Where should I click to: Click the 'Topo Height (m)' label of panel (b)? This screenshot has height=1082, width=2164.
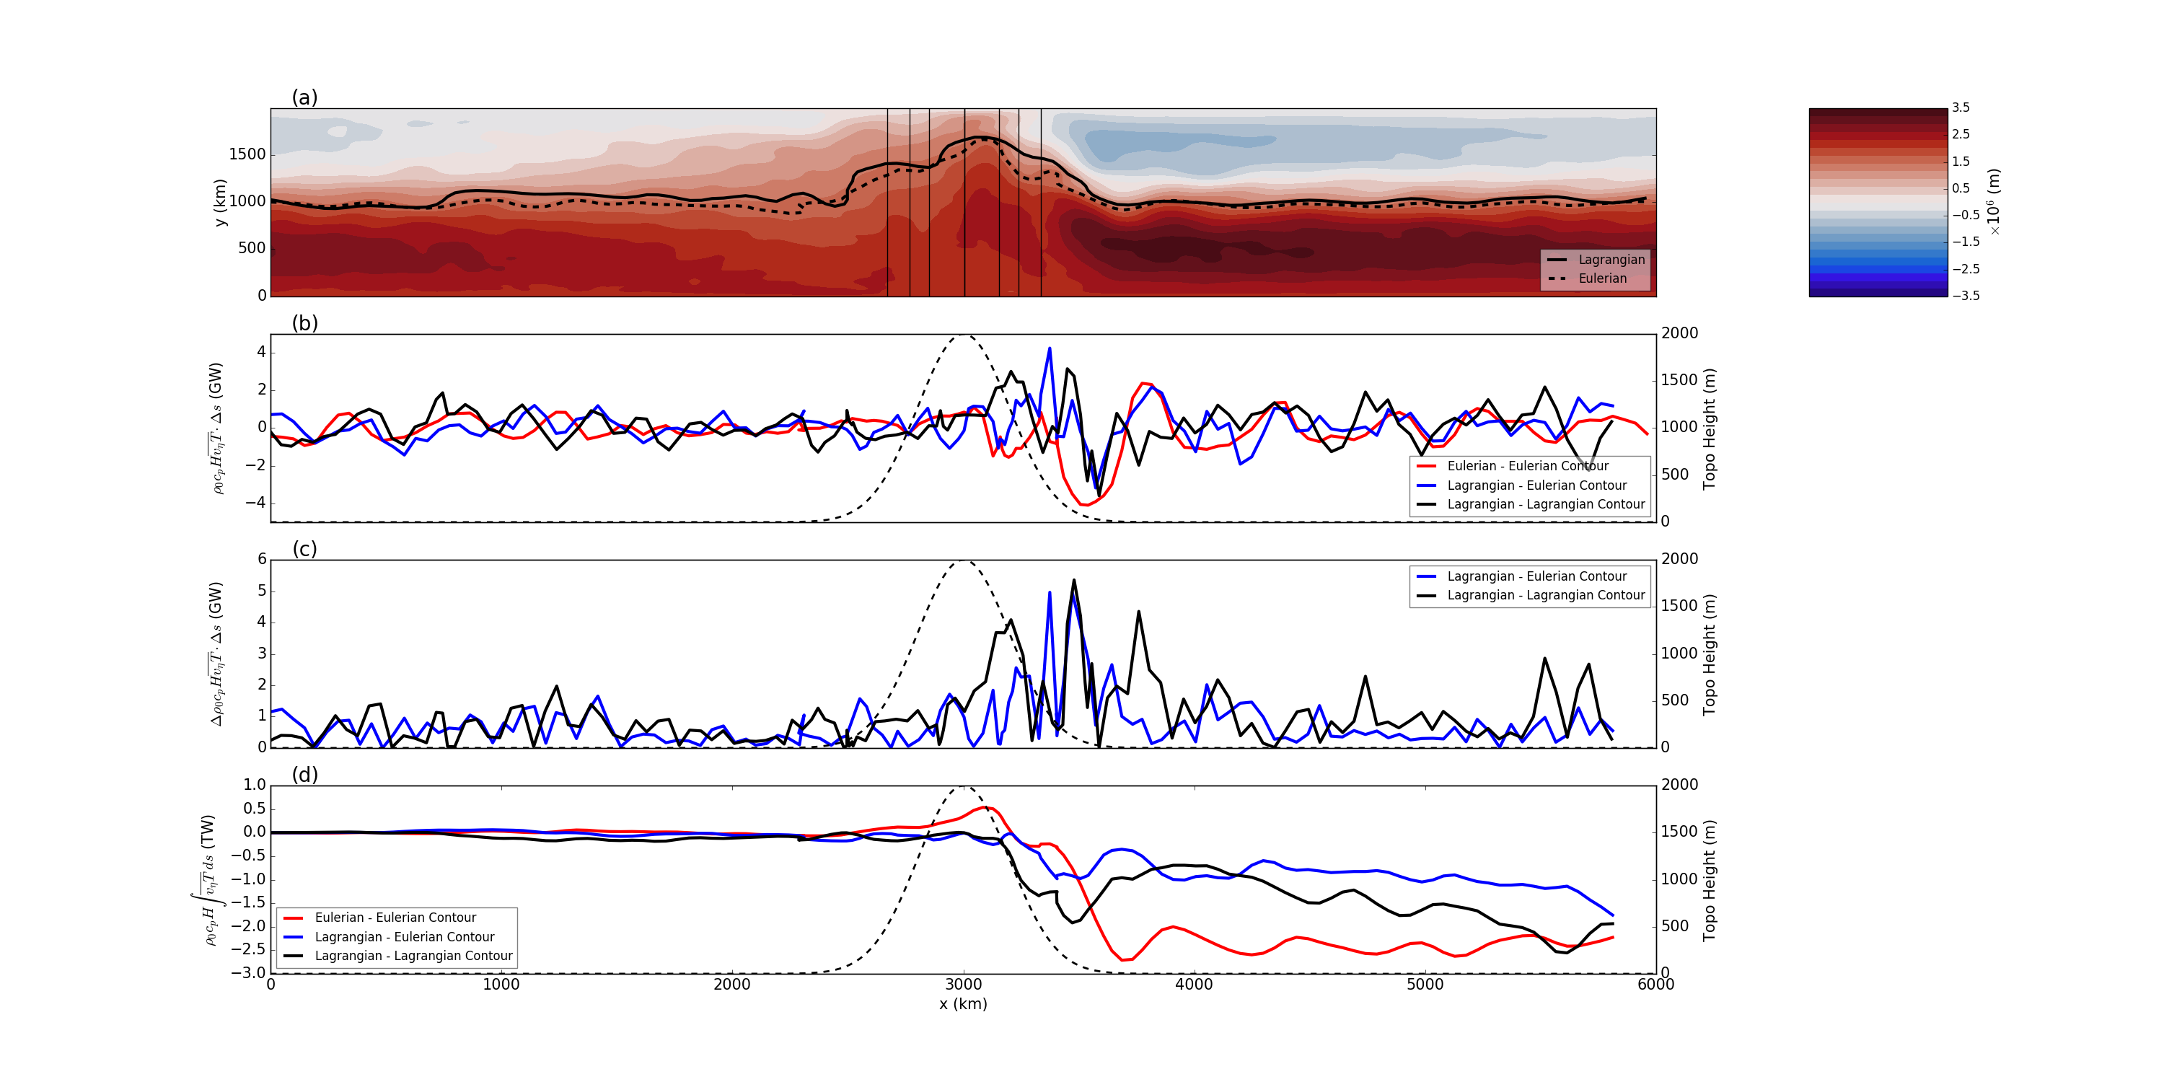(1709, 428)
